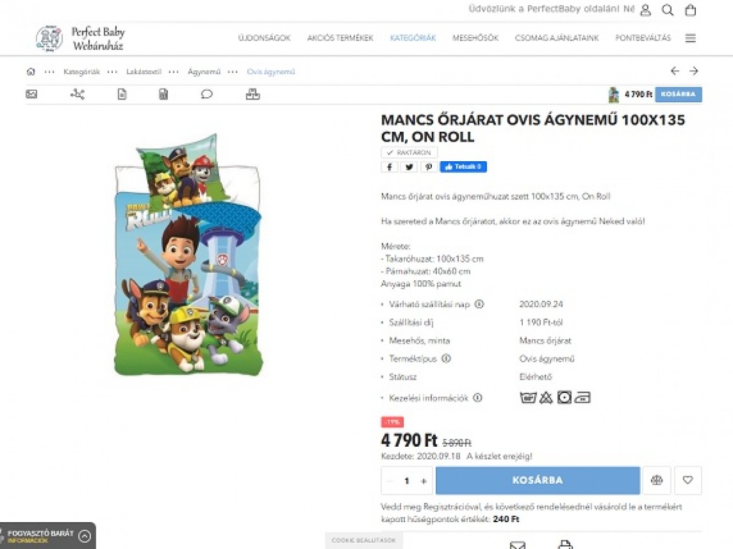This screenshot has height=549, width=733.
Task: Open the KATEGÓRIÁK menu
Action: pyautogui.click(x=412, y=38)
